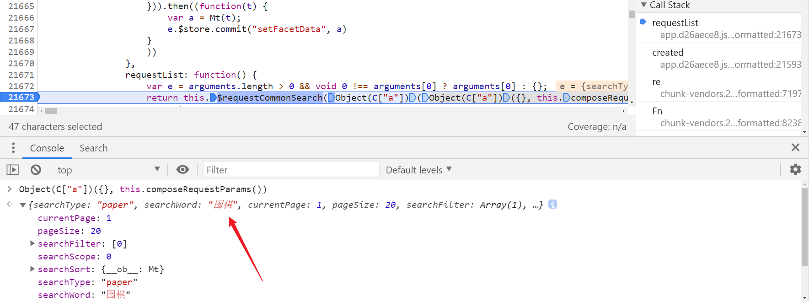The width and height of the screenshot is (809, 302).
Task: Collapse the logged searchType object
Action: (22, 205)
